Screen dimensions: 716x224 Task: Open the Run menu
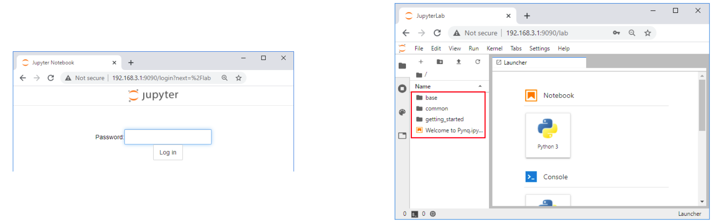[474, 48]
